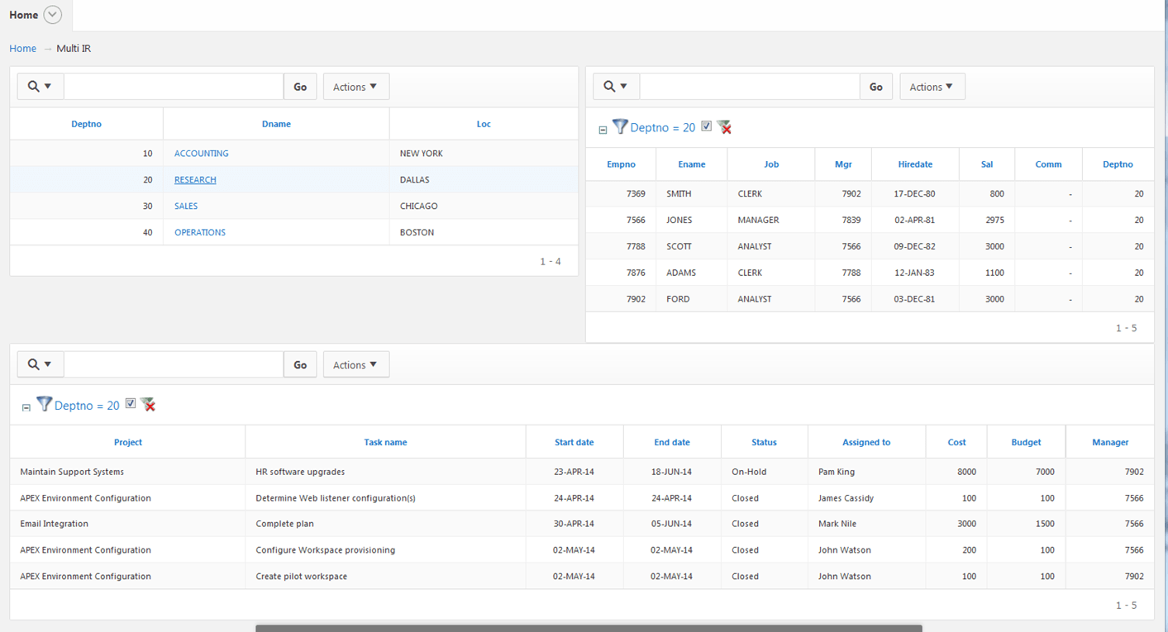Uncheck the Deptno = 20 filter in projects report
The image size is (1168, 632).
(x=131, y=404)
